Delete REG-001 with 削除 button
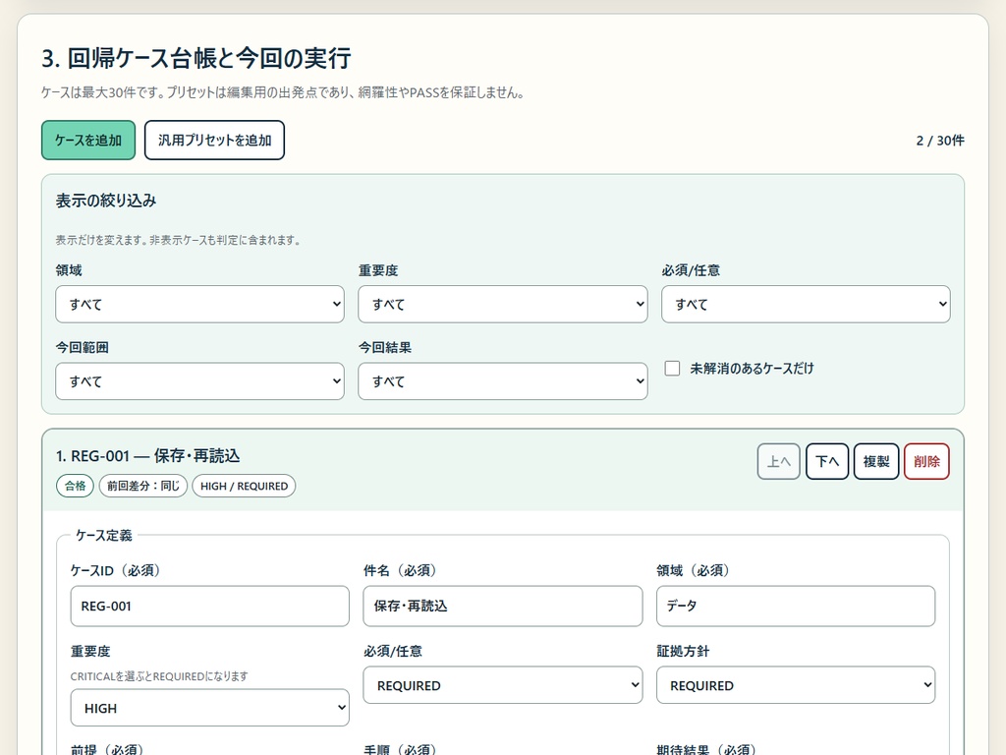This screenshot has width=1006, height=755. 926,462
